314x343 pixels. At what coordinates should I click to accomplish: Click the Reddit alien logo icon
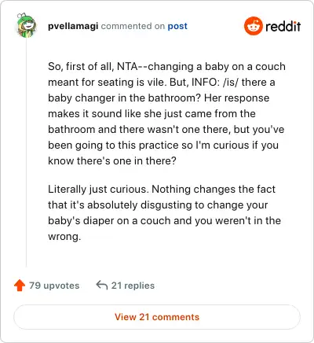tap(254, 26)
